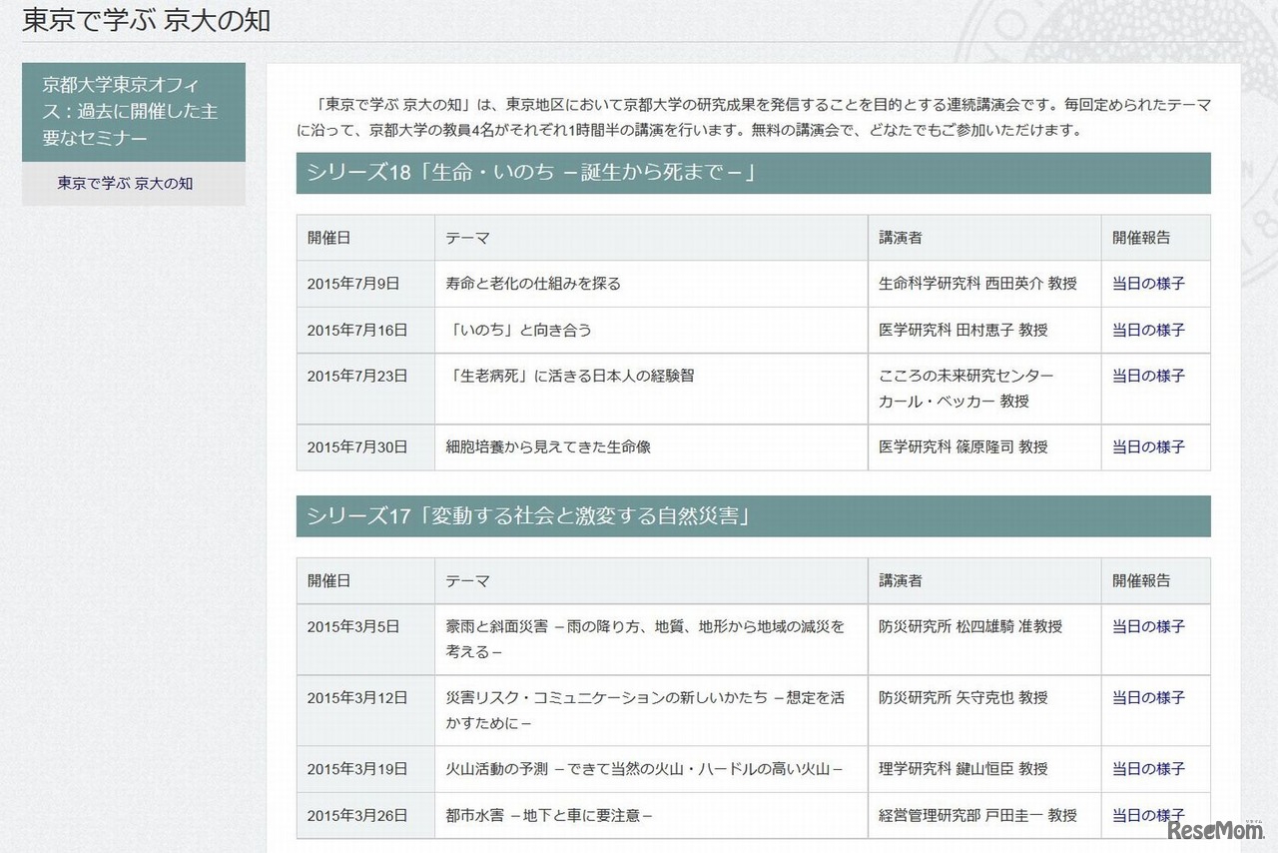The width and height of the screenshot is (1278, 853).
Task: Click speaker 医学研究科 田村恵子 教授
Action: pos(963,330)
